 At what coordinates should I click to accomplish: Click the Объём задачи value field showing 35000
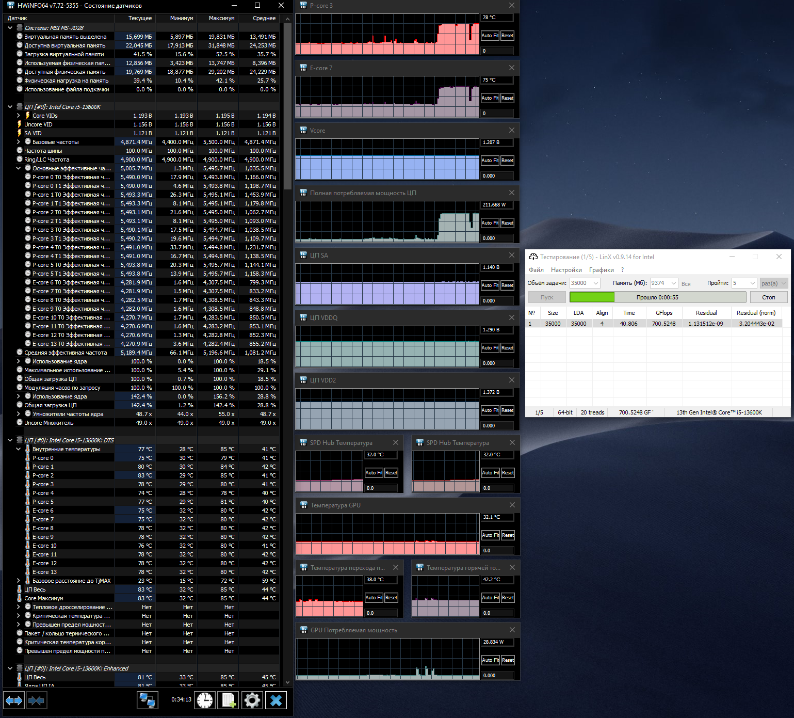(580, 283)
